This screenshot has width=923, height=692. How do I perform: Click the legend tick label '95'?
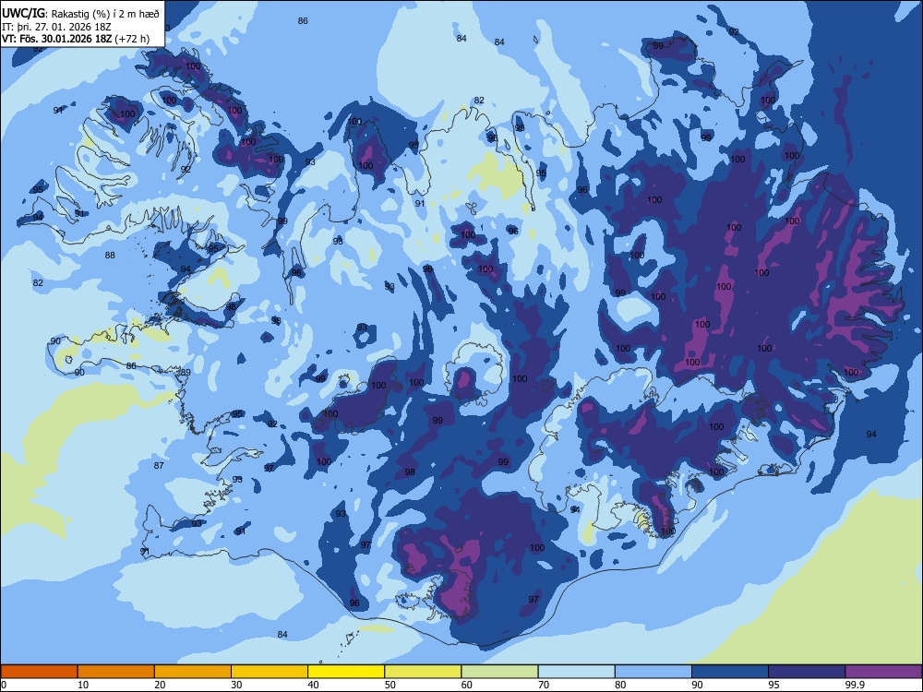pyautogui.click(x=774, y=685)
